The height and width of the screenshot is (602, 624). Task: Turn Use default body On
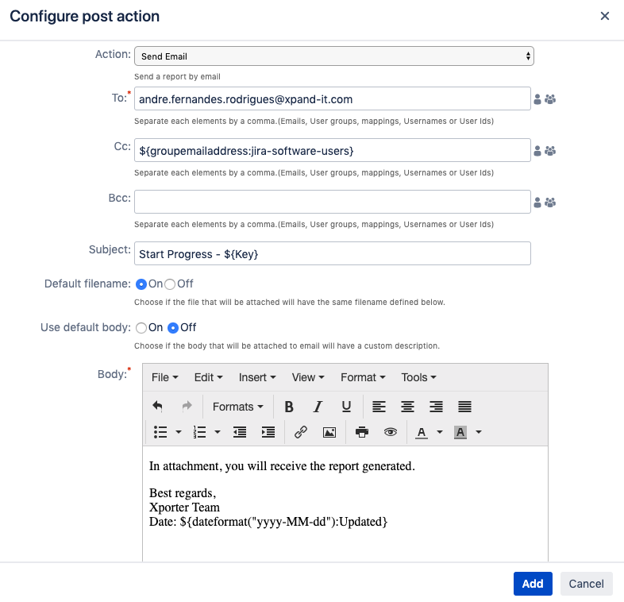141,327
